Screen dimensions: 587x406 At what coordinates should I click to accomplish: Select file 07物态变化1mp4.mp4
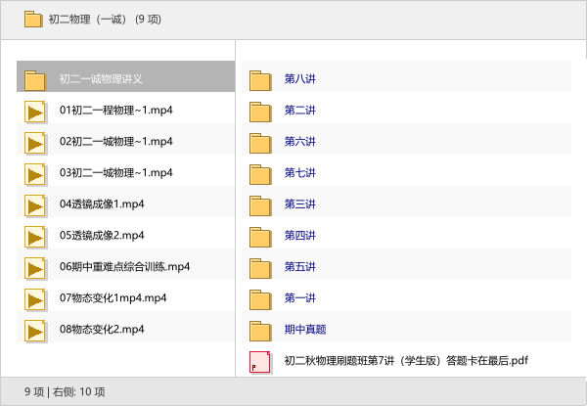pos(113,298)
